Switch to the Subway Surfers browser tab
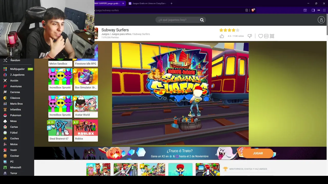The width and height of the screenshot is (328, 184). (x=108, y=3)
